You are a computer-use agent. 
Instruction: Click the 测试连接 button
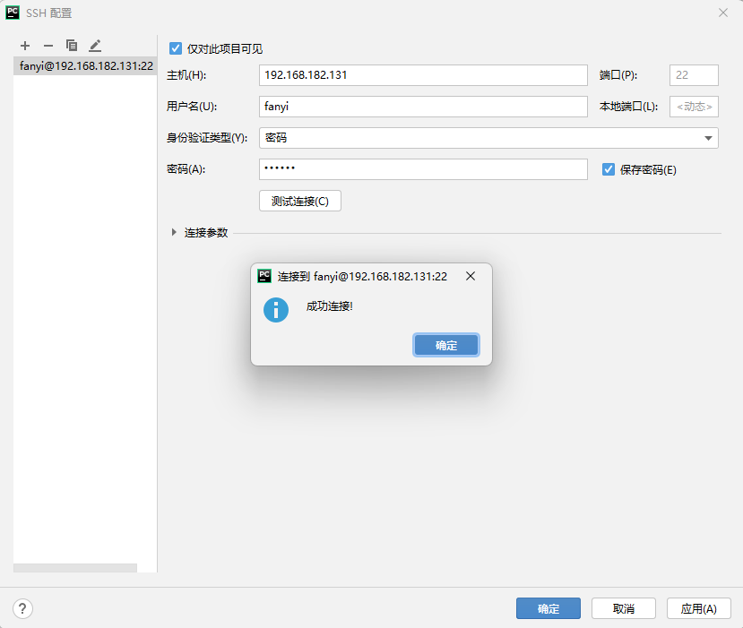coord(300,201)
